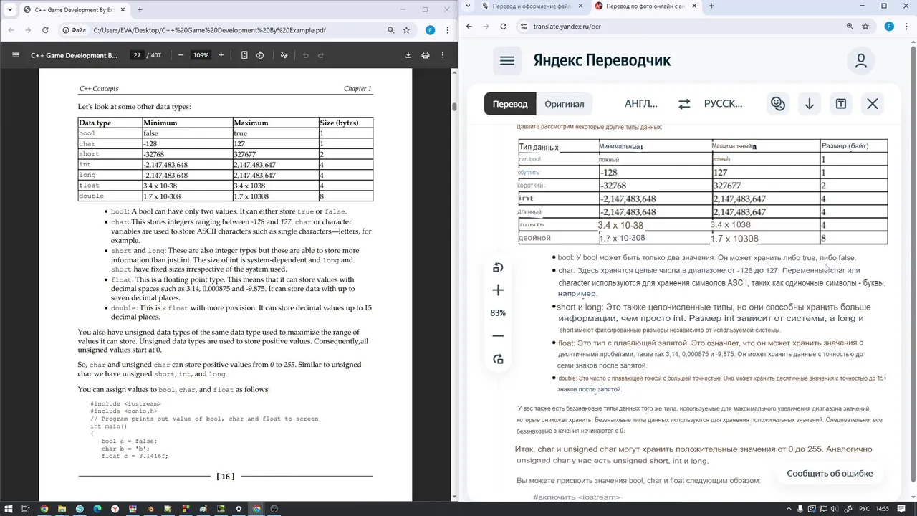The image size is (917, 516).
Task: Bookmark the PDF tab with star
Action: coord(406,30)
